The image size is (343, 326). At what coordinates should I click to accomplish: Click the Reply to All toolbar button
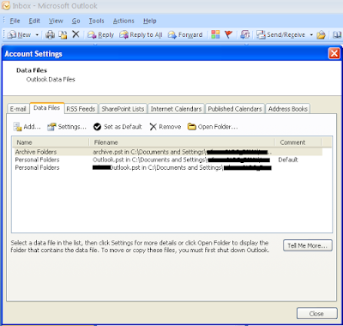point(141,35)
